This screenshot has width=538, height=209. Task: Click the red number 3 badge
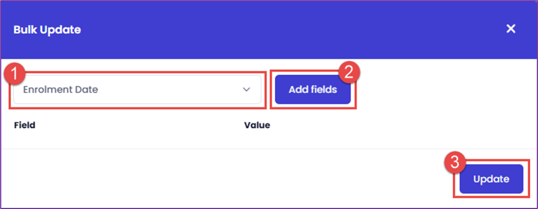click(x=454, y=162)
